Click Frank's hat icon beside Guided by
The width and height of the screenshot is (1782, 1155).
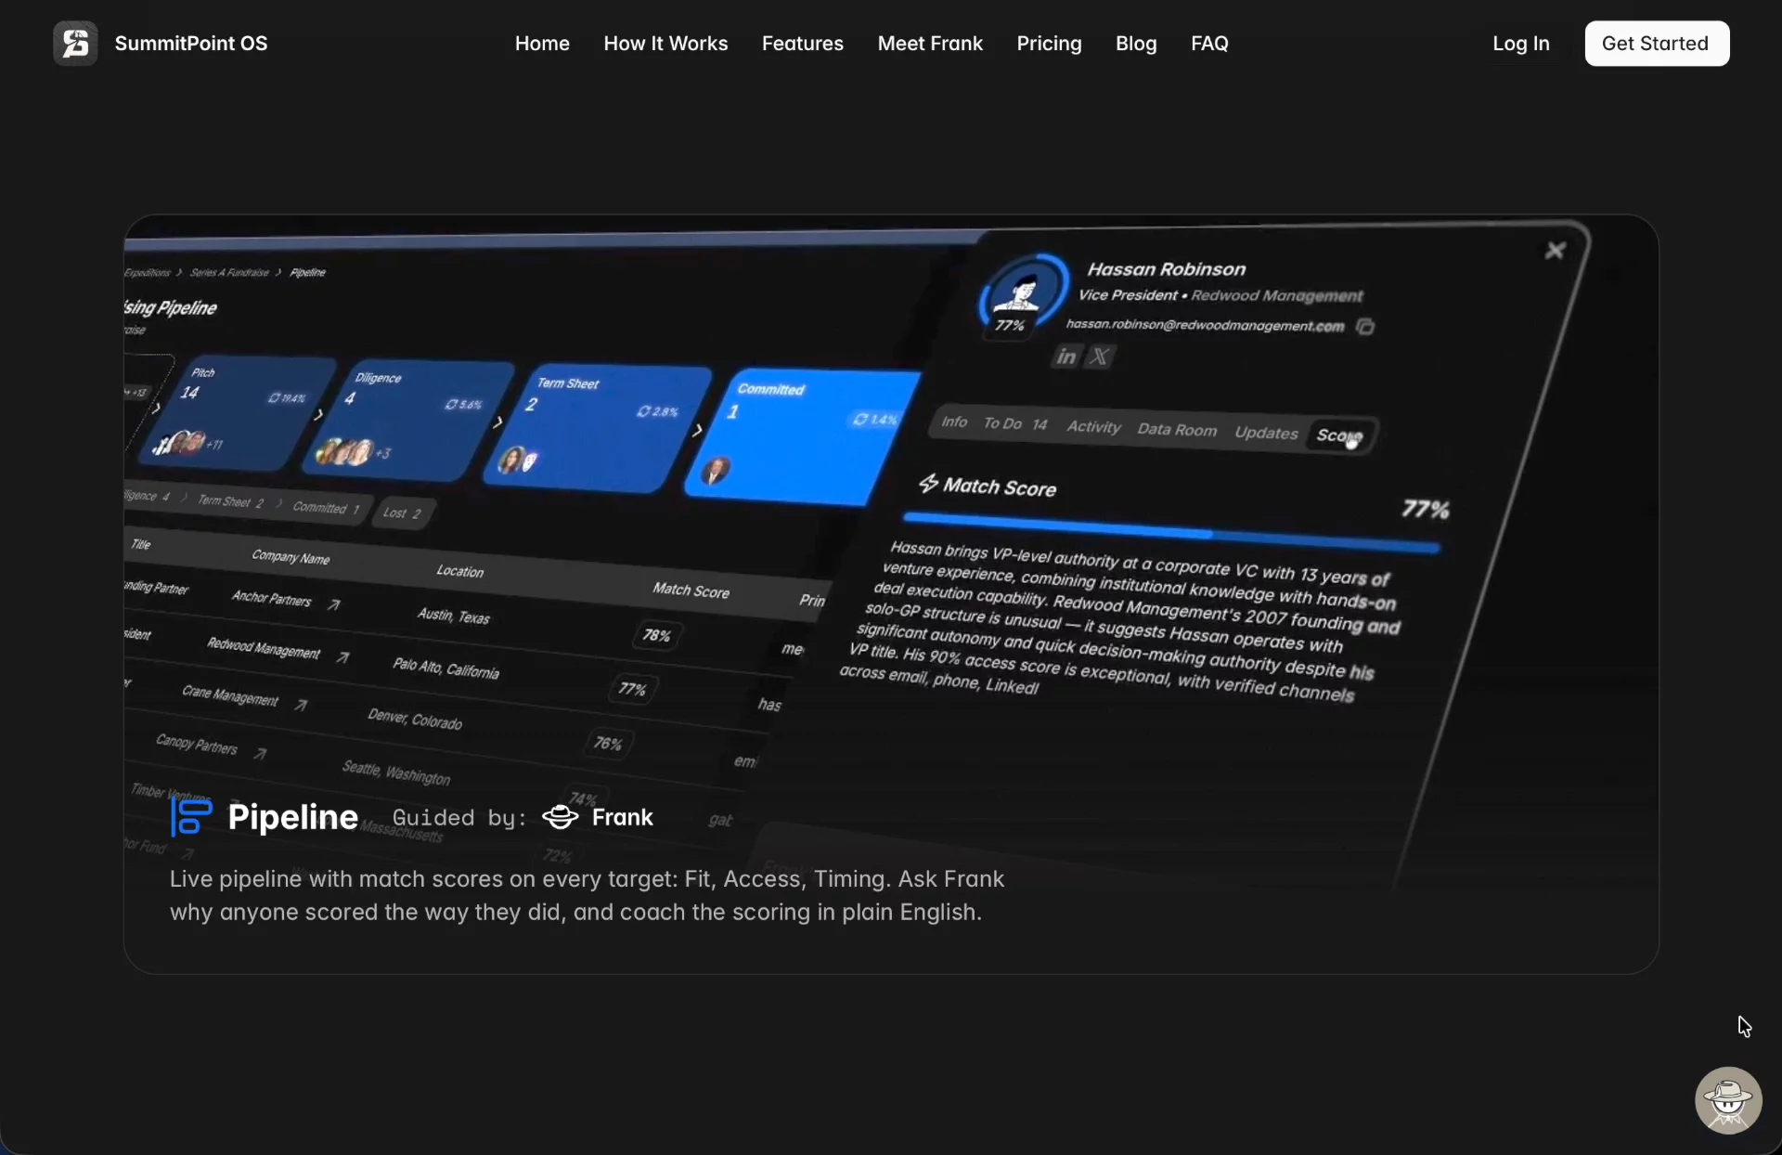pyautogui.click(x=560, y=817)
